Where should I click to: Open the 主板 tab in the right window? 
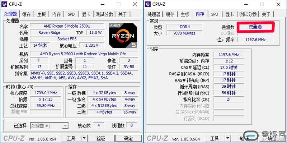[185, 14]
